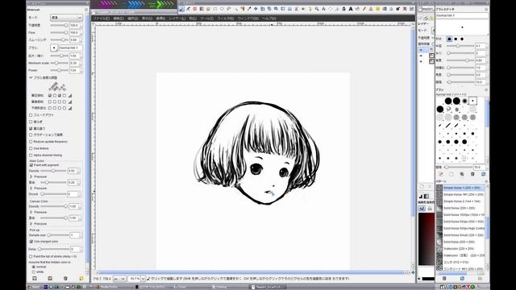The image size is (516, 290).
Task: Collapse the ブラシ感度の調整 section
Action: 31,77
